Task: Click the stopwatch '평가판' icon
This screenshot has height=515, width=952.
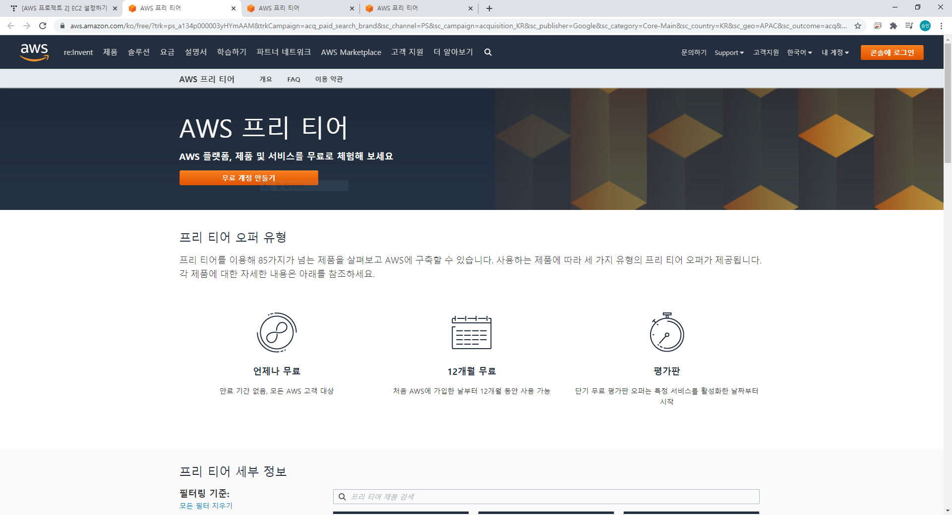Action: [x=667, y=332]
